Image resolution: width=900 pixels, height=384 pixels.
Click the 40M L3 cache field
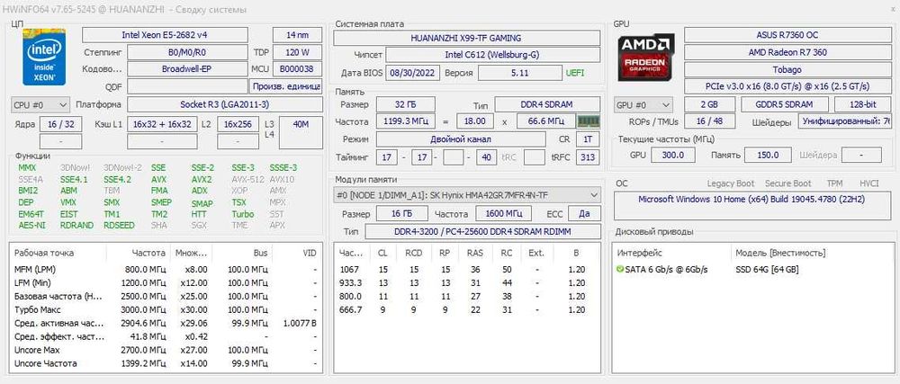click(301, 132)
